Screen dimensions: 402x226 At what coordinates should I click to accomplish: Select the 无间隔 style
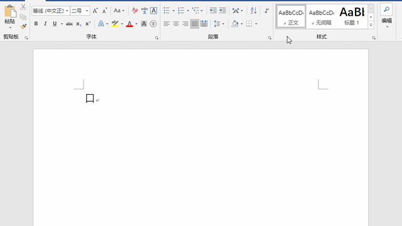coord(321,16)
